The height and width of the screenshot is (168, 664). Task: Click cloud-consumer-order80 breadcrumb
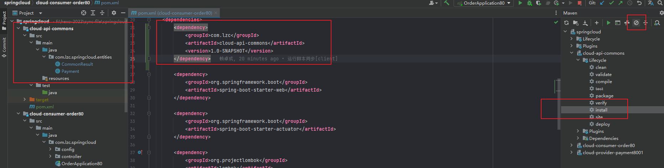pos(63,3)
